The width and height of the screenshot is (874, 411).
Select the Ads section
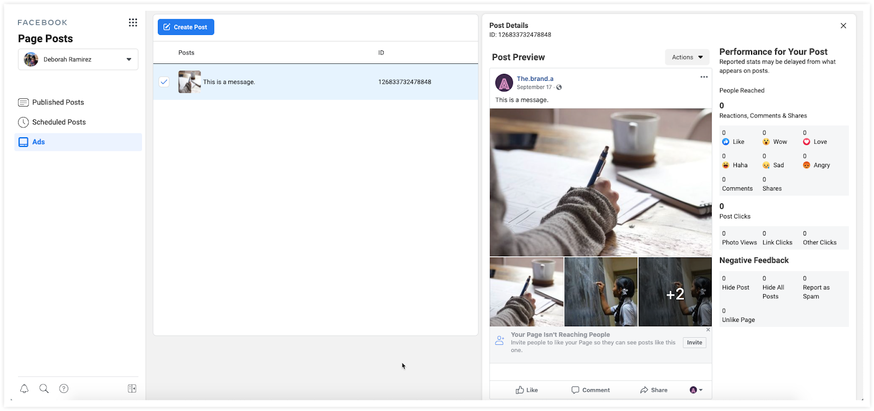tap(78, 142)
